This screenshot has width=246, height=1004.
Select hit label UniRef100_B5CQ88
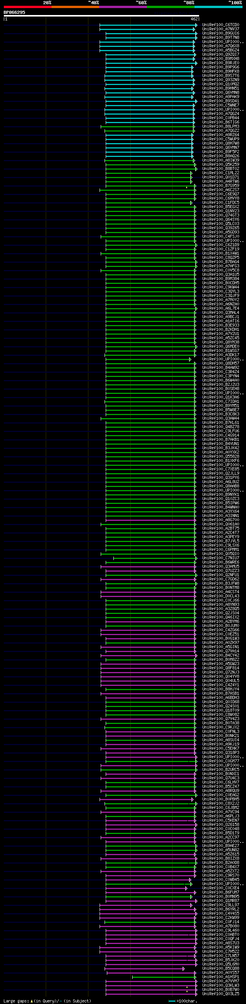click(x=221, y=969)
